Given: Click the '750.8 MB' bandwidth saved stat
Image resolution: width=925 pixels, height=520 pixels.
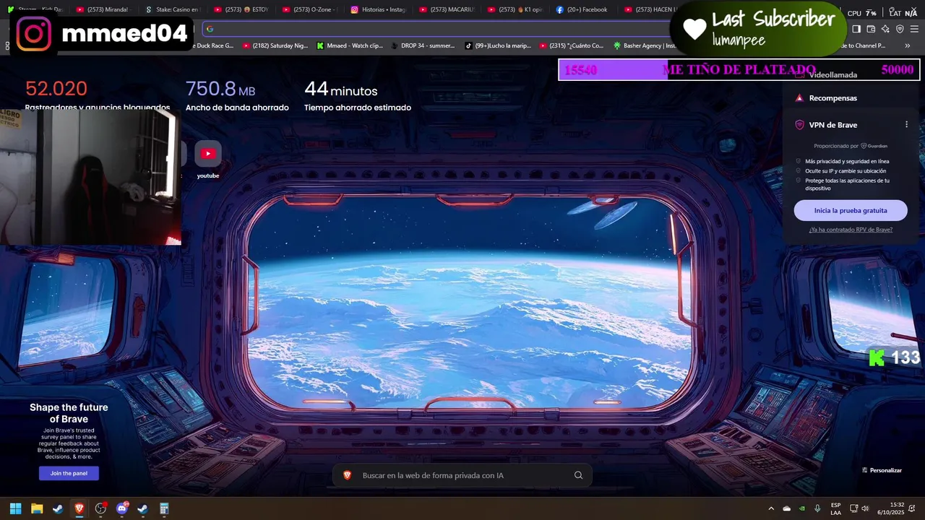Looking at the screenshot, I should (220, 89).
